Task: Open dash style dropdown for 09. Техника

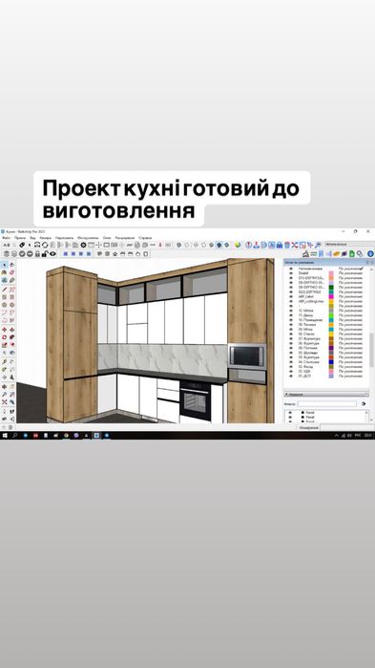Action: [x=351, y=325]
